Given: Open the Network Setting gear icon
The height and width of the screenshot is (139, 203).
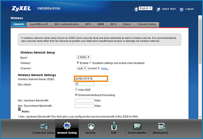Looking at the screenshot, I should pyautogui.click(x=67, y=126).
